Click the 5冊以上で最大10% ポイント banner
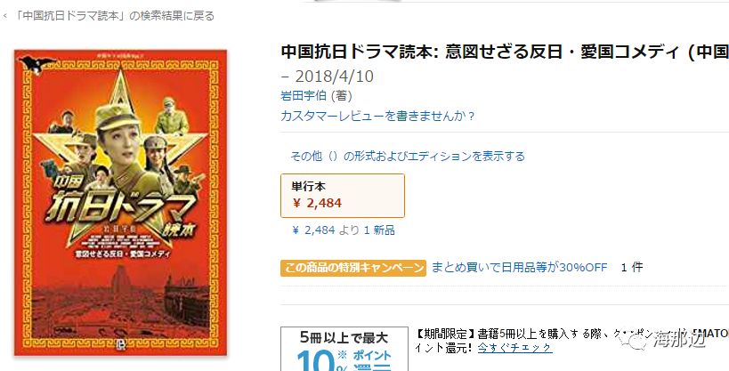729x371 pixels. (344, 349)
